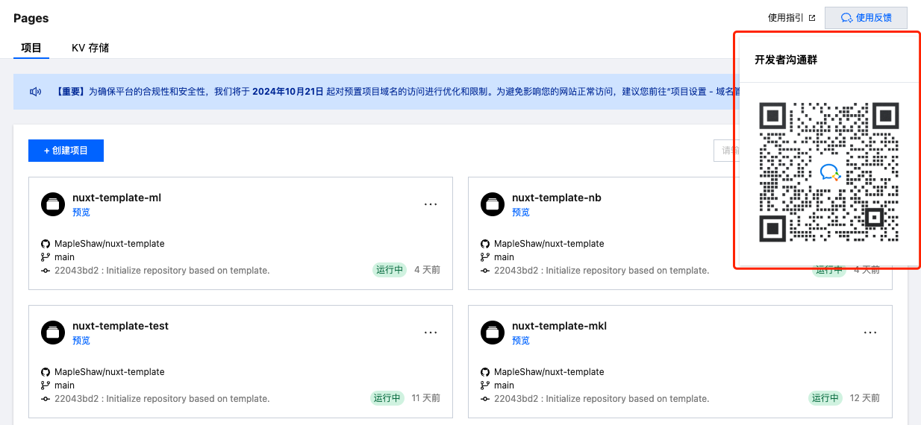
Task: Click the 开发者沟通群 popup heading
Action: (786, 60)
